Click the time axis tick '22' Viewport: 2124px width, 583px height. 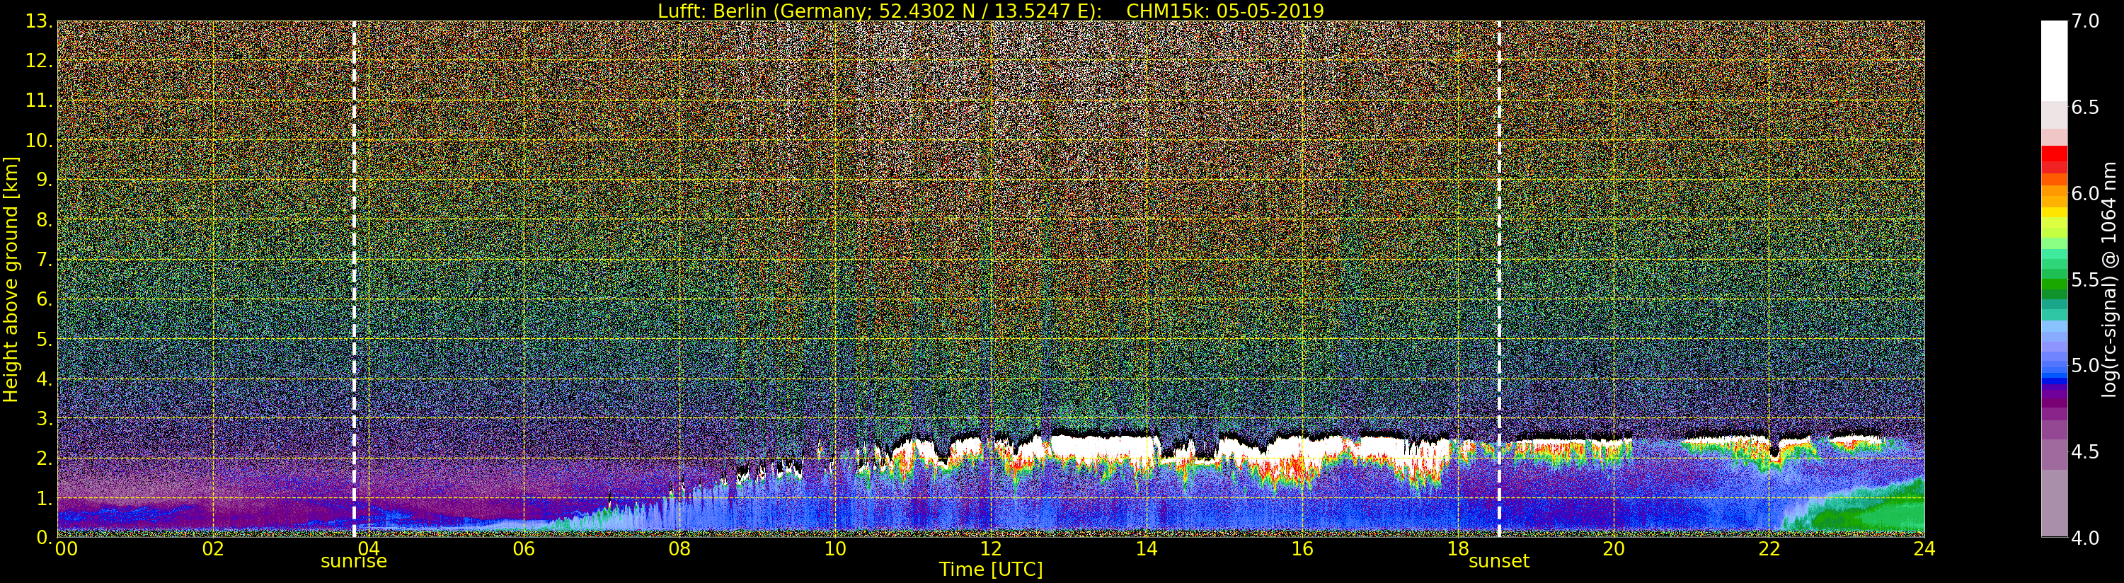[1769, 548]
